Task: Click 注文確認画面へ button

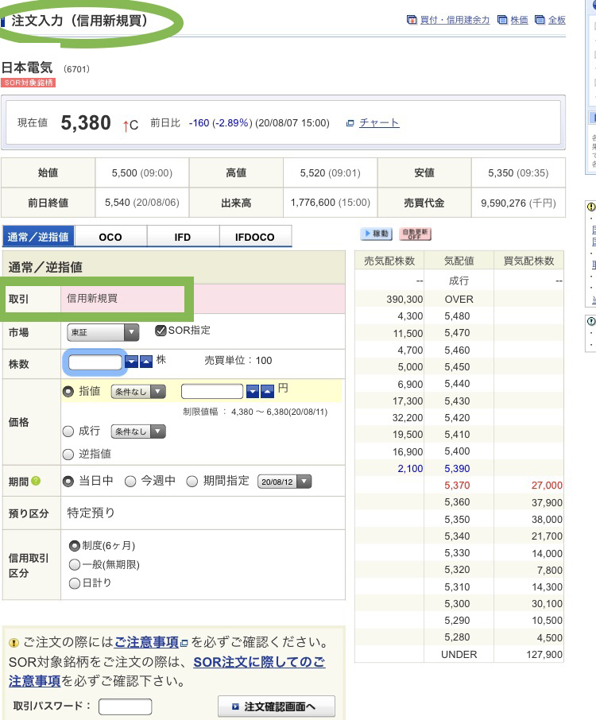Action: pos(277,706)
